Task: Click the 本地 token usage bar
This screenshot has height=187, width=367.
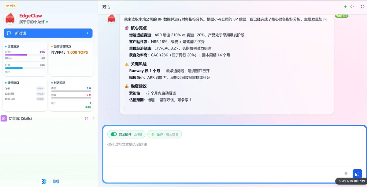Action: tap(71, 91)
